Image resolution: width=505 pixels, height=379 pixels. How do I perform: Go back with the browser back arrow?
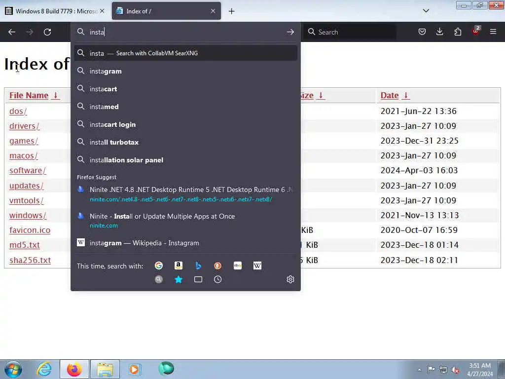[x=12, y=32]
